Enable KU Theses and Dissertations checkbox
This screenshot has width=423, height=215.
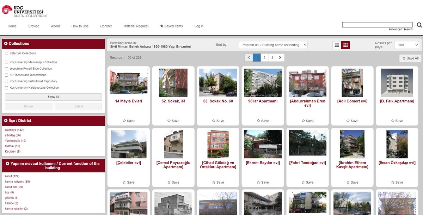[x=7, y=75]
